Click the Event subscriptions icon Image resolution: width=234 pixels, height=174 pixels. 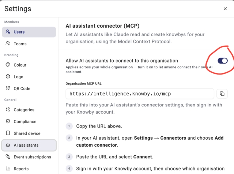(8, 156)
